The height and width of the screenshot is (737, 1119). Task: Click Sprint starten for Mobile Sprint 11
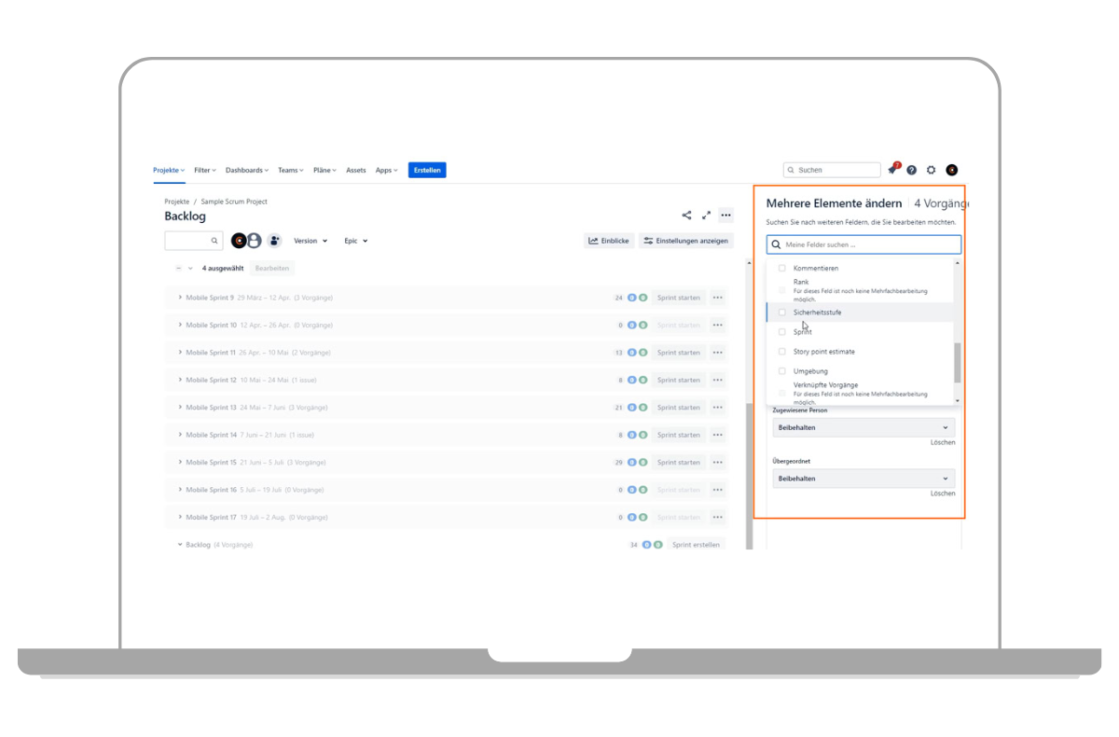(678, 353)
